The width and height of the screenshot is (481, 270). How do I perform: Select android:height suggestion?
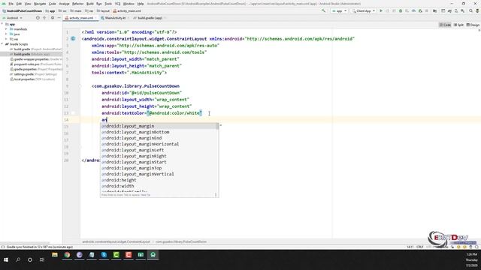click(x=159, y=180)
